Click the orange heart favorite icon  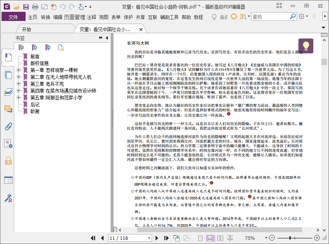[234, 16]
